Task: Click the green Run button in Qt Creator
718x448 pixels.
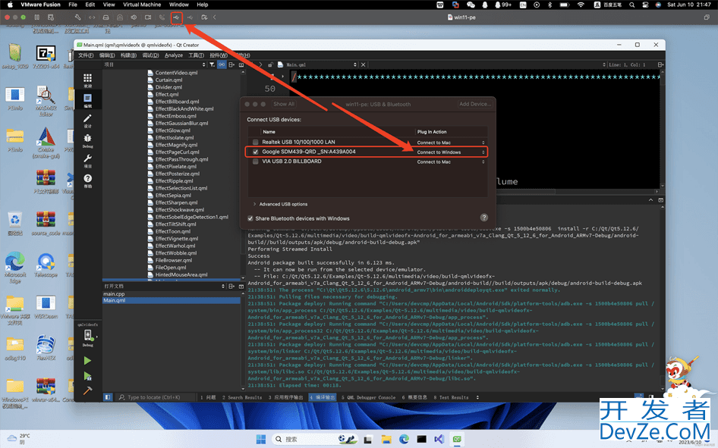Action: (87, 361)
